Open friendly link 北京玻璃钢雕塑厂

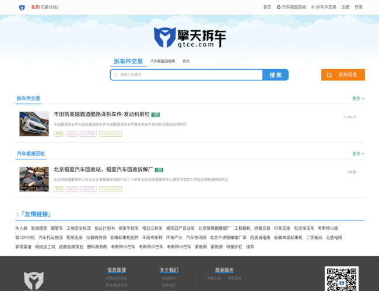(215, 228)
